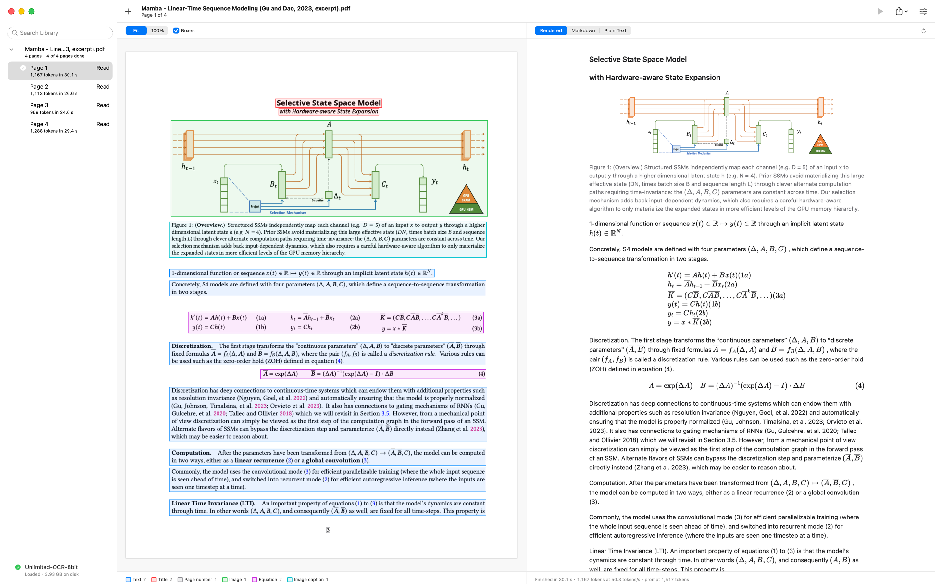
Task: Switch to the Markdown tab
Action: point(583,30)
